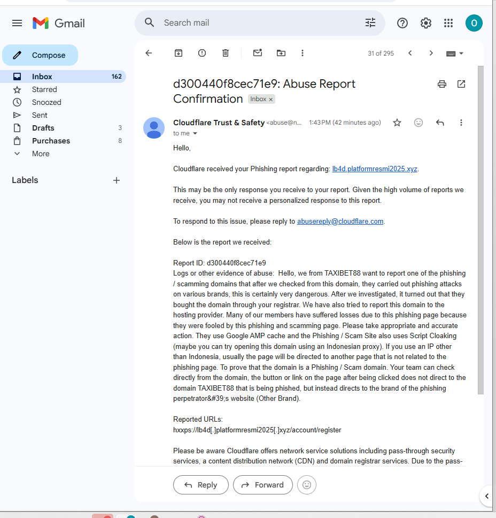Click the sender profile avatar

click(x=154, y=128)
